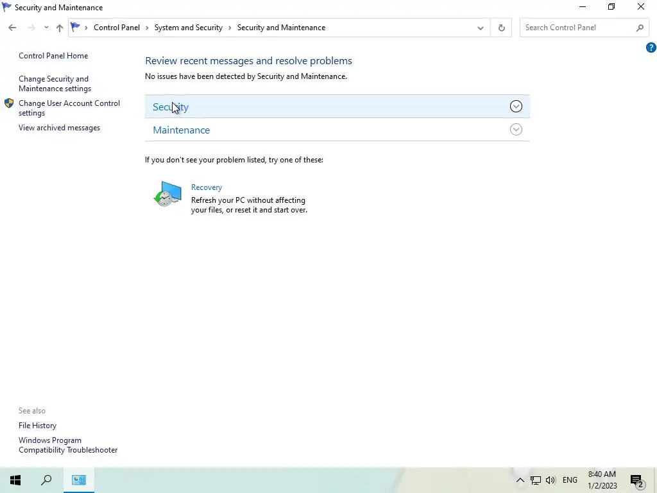Open recent locations dropdown arrow
Screen dimensions: 657x493
pos(46,28)
